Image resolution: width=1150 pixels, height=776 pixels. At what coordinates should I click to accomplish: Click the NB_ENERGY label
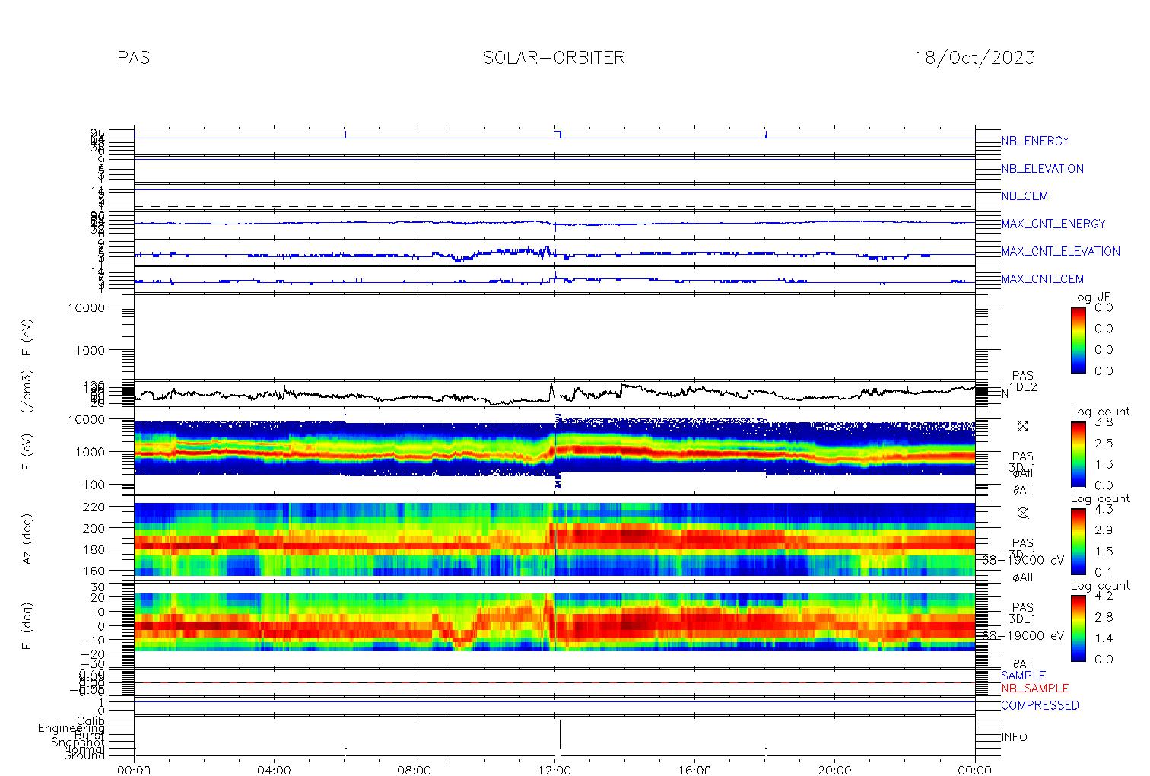click(1035, 142)
